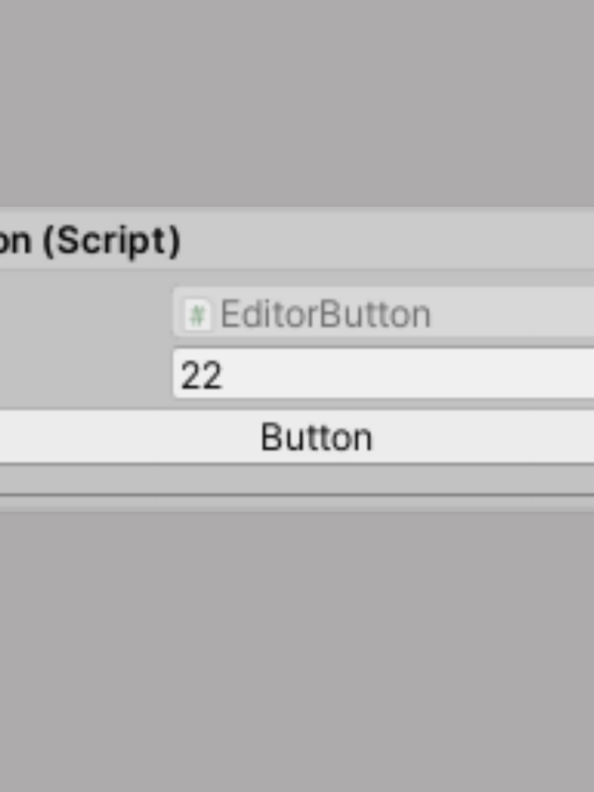The width and height of the screenshot is (594, 792).
Task: Click the (Script) component header title
Action: pos(90,240)
